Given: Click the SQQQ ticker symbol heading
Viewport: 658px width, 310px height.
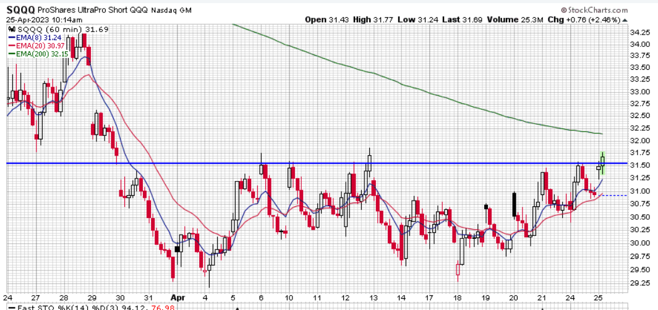Looking at the screenshot, I should coord(21,9).
